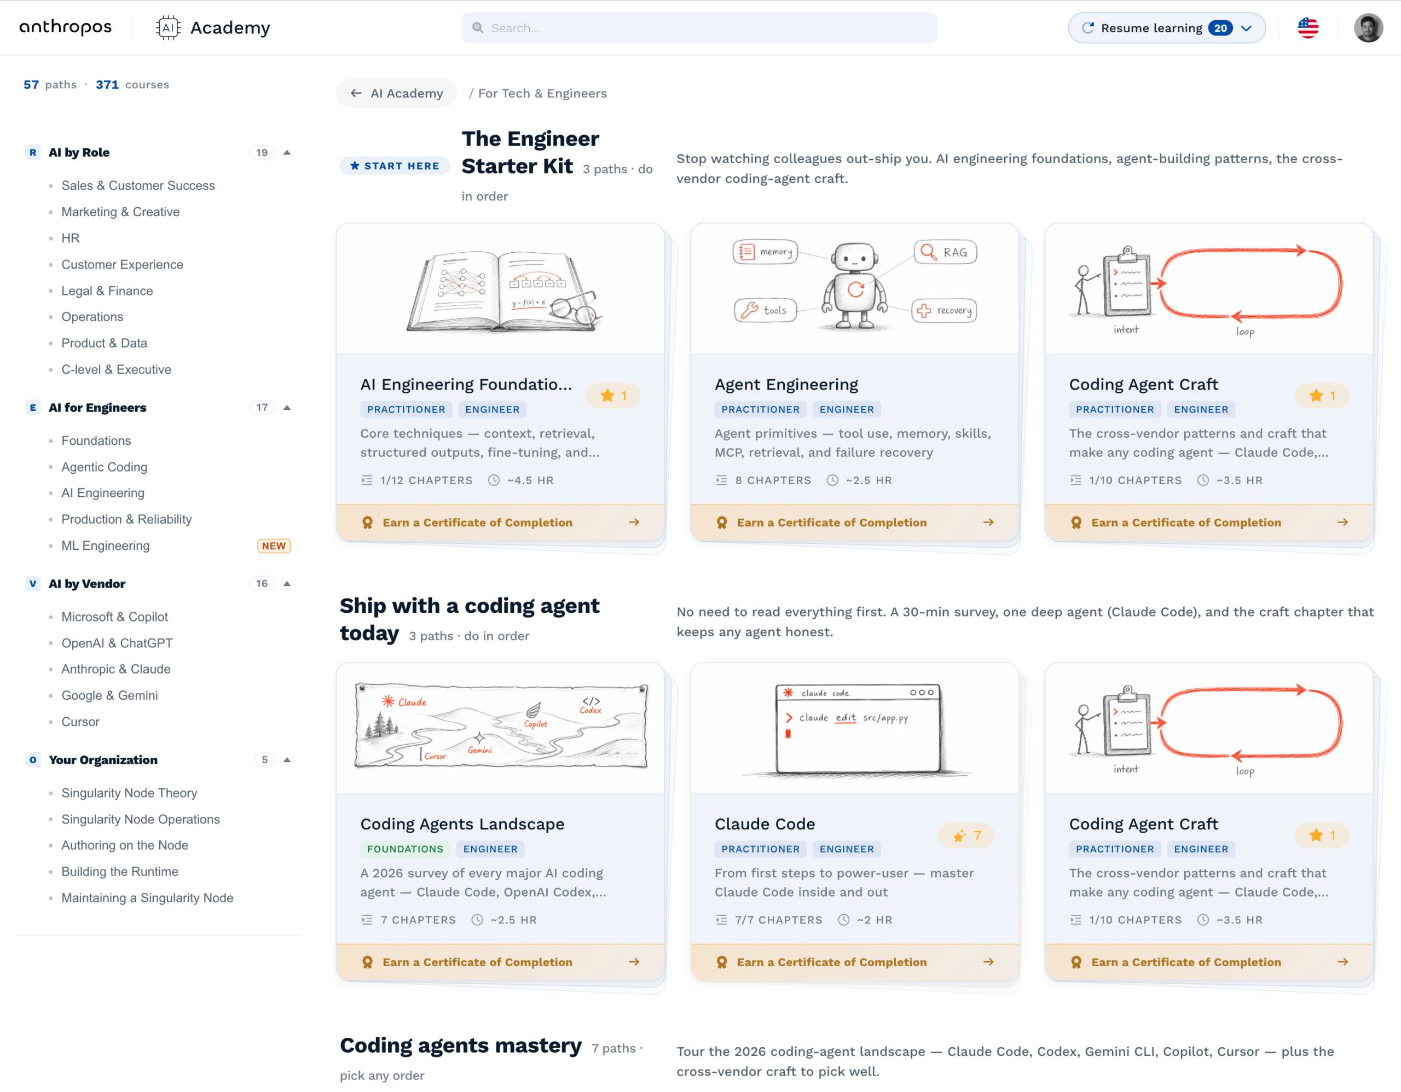Click the ENGINEER tag on Claude Code card

[847, 849]
